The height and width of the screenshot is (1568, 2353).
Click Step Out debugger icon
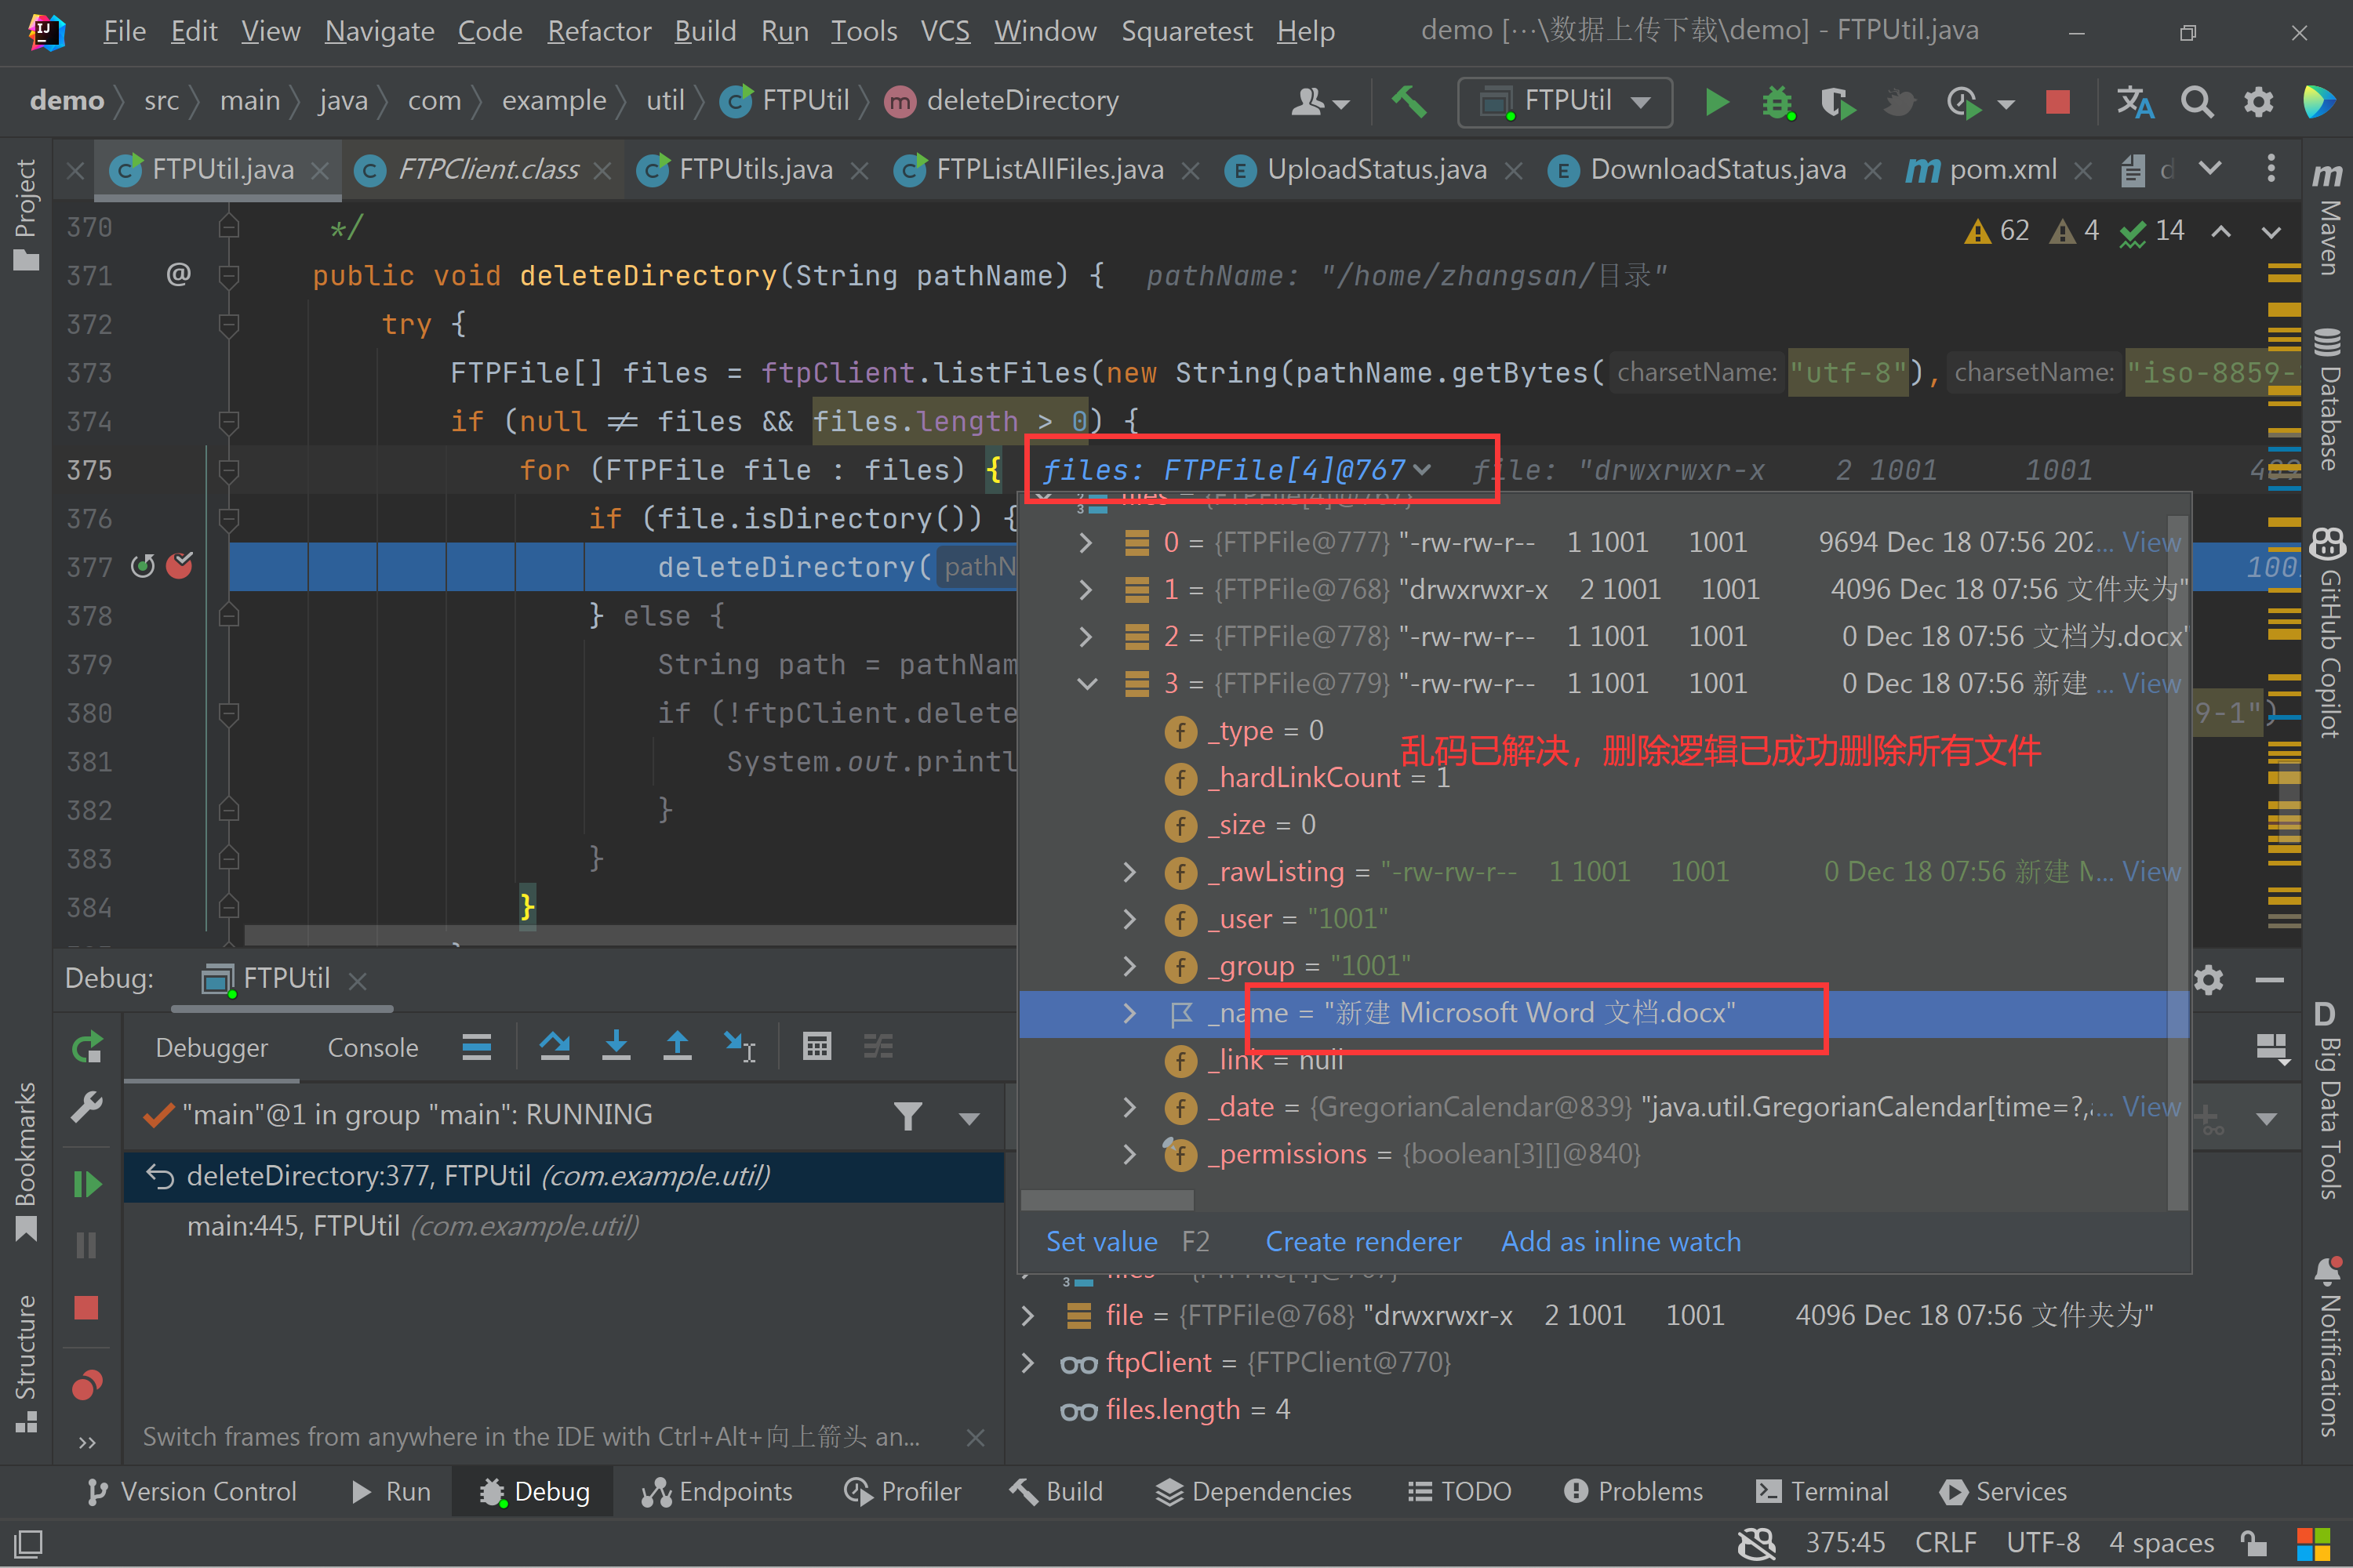(678, 1047)
